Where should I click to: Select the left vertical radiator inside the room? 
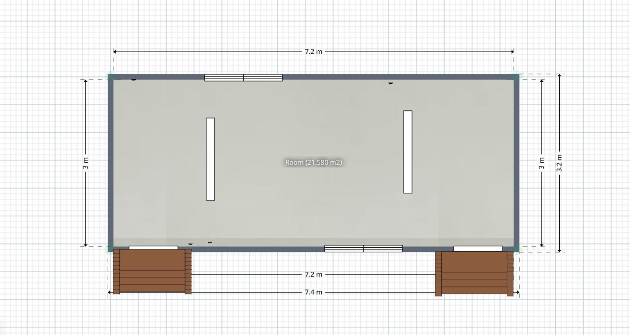point(210,159)
